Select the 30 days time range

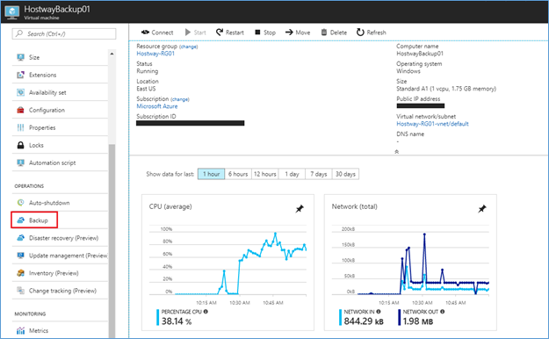(x=345, y=174)
